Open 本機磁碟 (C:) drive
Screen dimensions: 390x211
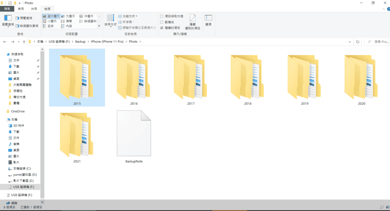(x=20, y=168)
